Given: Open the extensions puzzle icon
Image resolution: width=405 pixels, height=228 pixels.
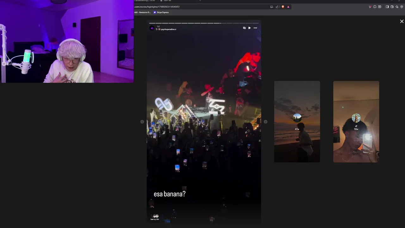Looking at the screenshot, I should 375,7.
